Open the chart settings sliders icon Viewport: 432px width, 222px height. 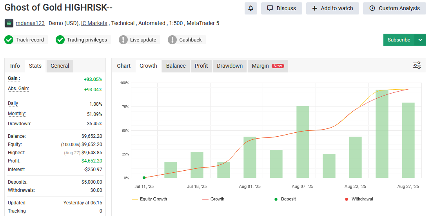417,65
